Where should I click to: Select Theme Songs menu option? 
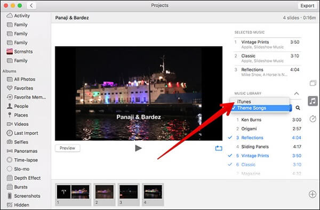coord(260,108)
